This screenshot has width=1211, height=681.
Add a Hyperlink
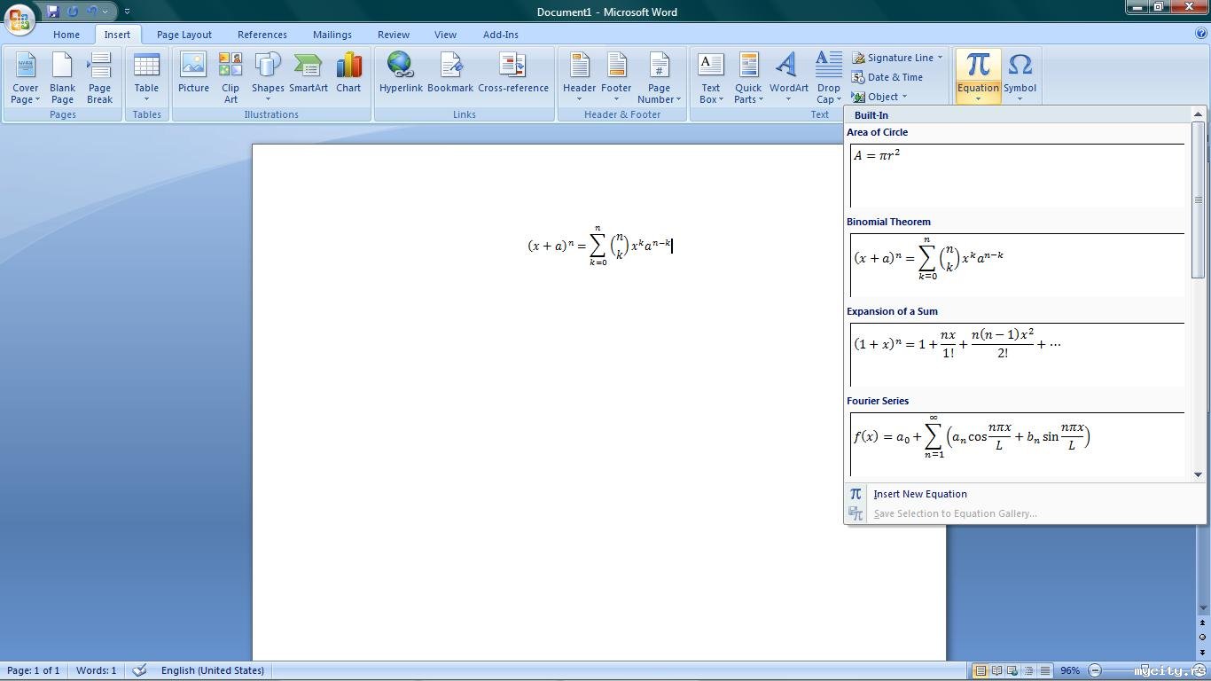click(401, 74)
